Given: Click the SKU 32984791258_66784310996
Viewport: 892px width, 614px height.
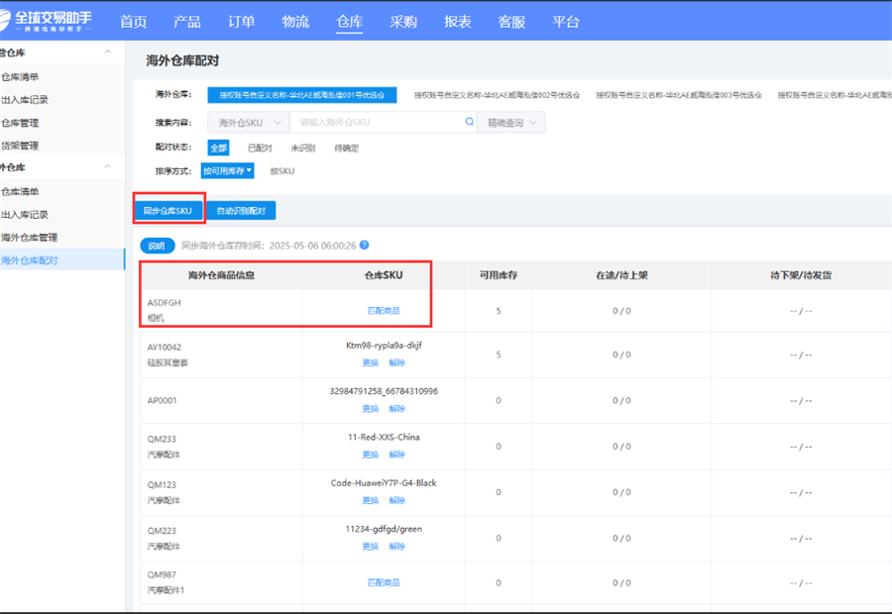Looking at the screenshot, I should (384, 391).
